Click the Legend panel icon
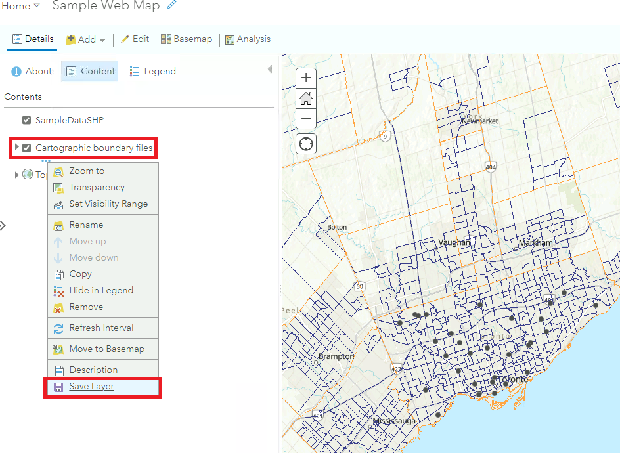The height and width of the screenshot is (453, 620). pos(152,71)
